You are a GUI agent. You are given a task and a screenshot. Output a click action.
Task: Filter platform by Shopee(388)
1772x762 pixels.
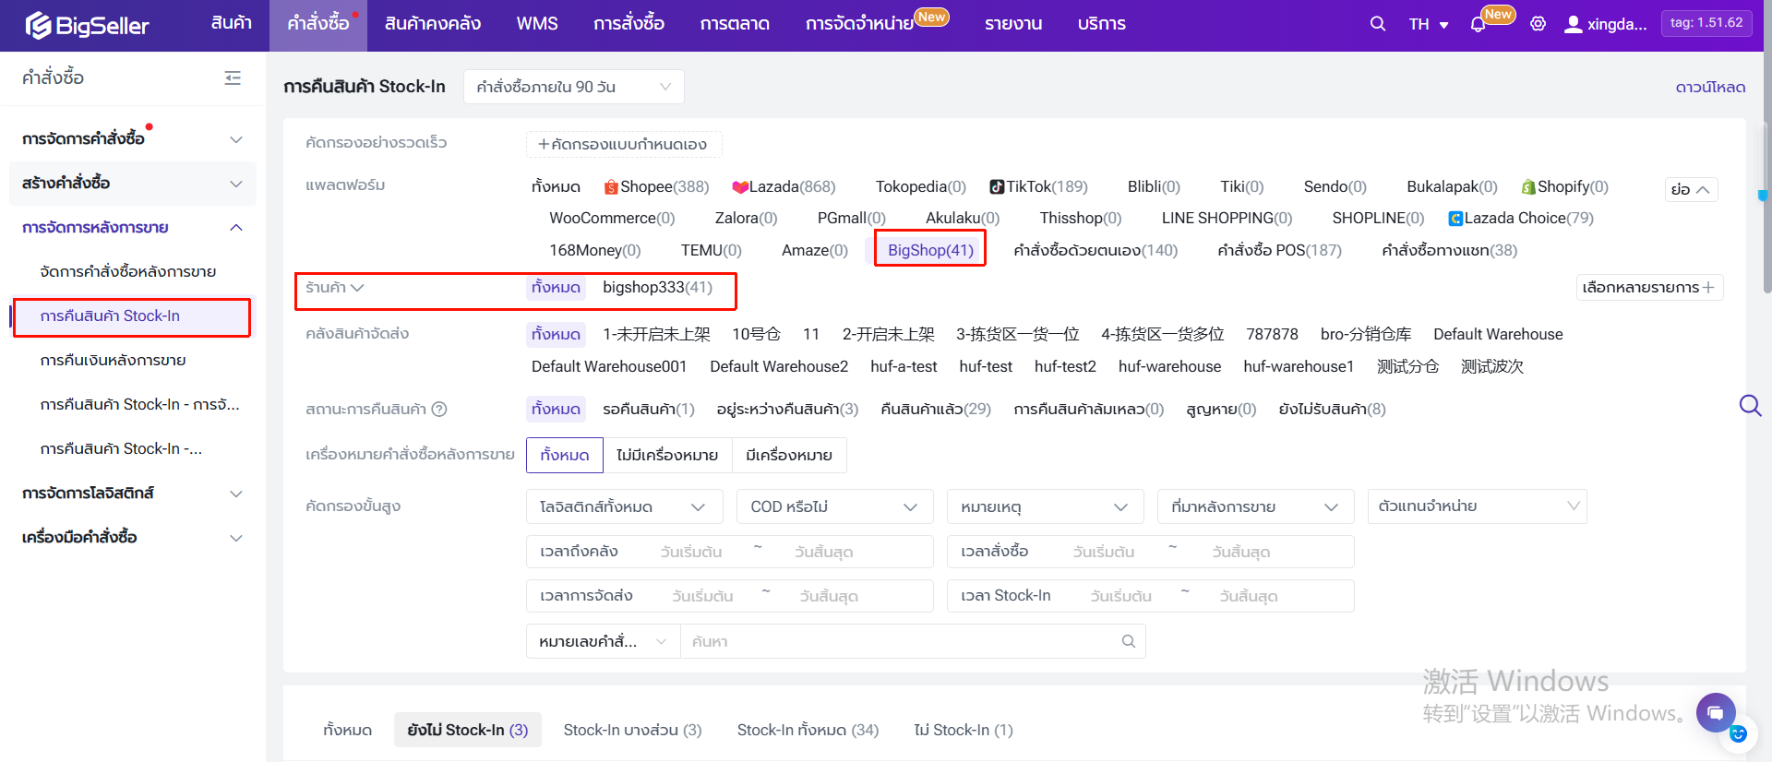pyautogui.click(x=656, y=187)
